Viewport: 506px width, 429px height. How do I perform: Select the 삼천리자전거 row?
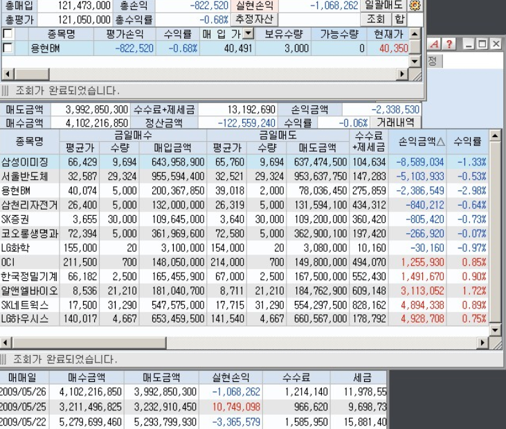244,205
